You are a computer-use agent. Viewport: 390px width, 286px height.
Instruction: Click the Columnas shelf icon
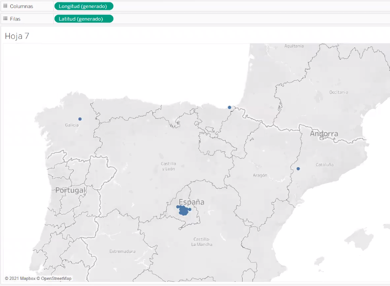click(x=5, y=6)
